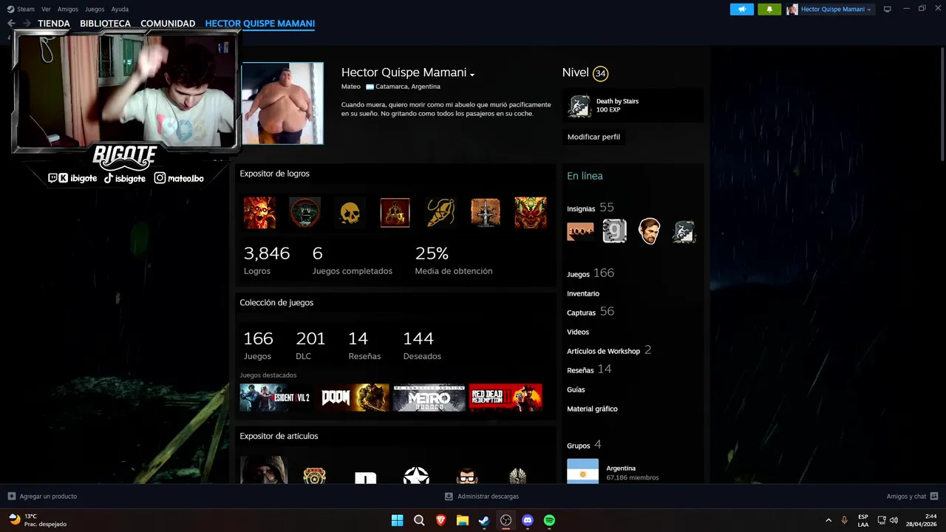Click the profile avatar picture
Viewport: 946px width, 532px height.
(282, 103)
